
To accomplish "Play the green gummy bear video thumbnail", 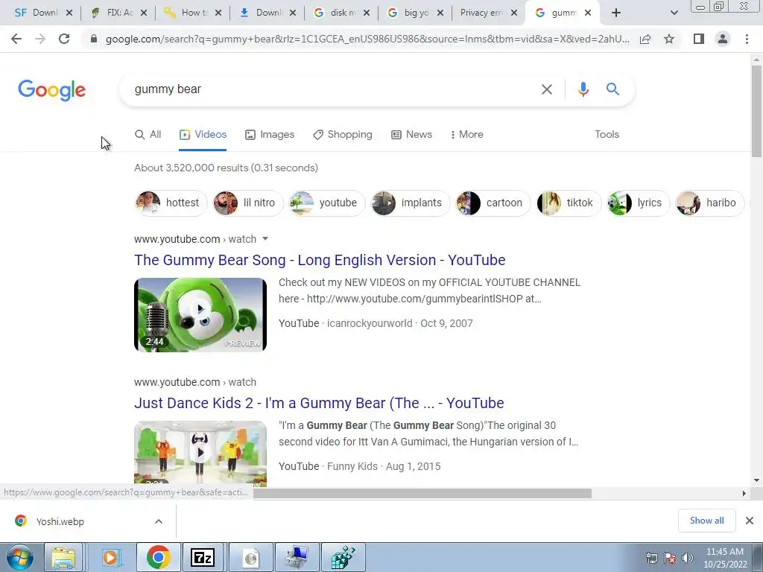I will pyautogui.click(x=200, y=315).
